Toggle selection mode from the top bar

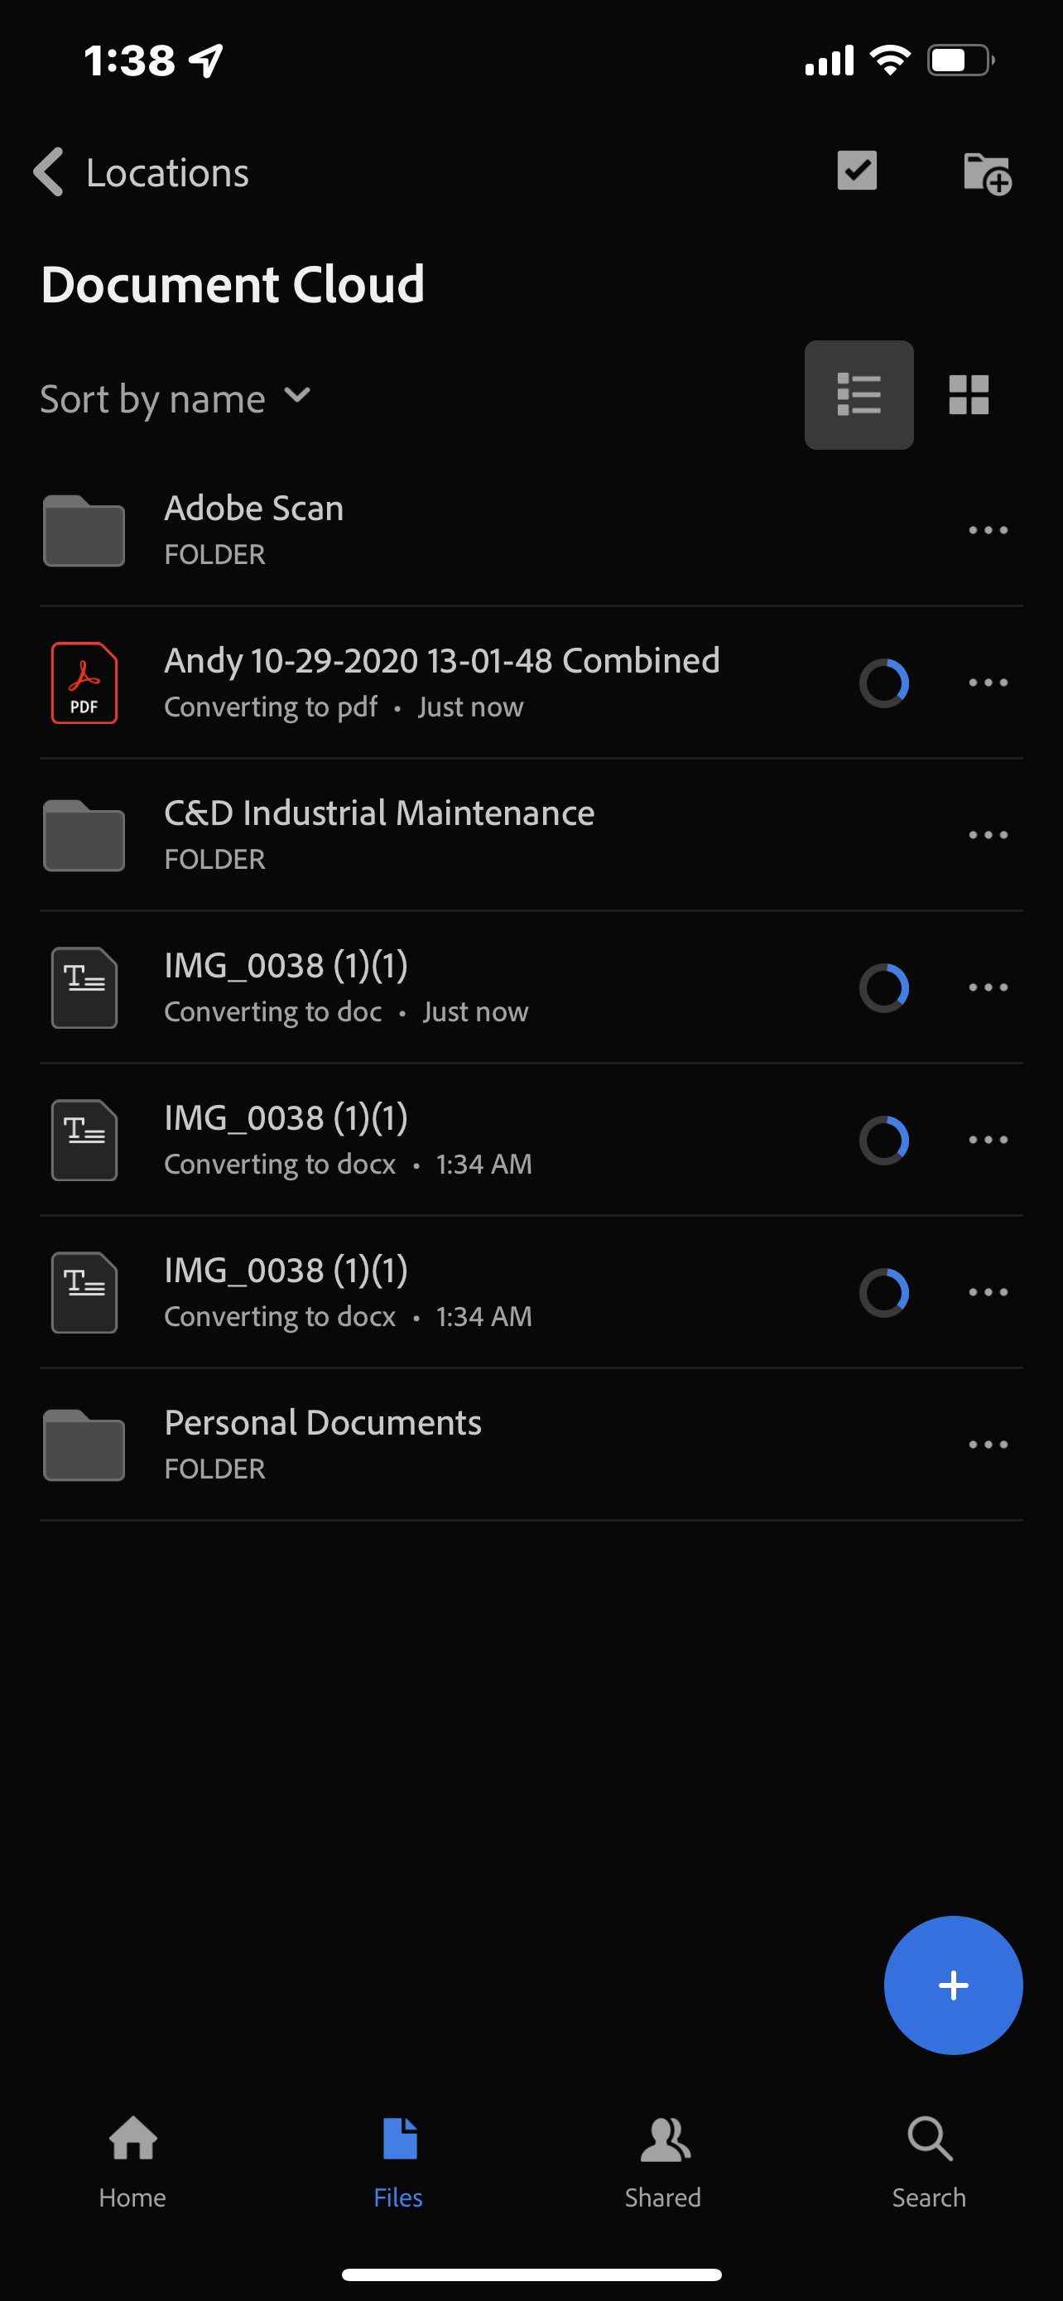(856, 171)
